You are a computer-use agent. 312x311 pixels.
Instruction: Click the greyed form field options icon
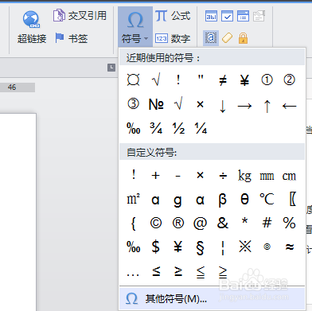[x=259, y=16]
